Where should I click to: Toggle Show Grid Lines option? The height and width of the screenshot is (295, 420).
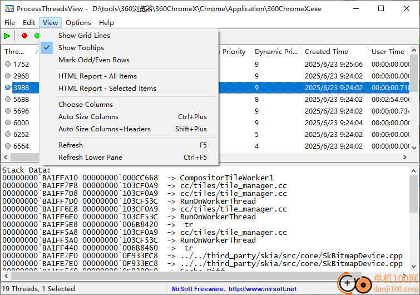point(129,36)
